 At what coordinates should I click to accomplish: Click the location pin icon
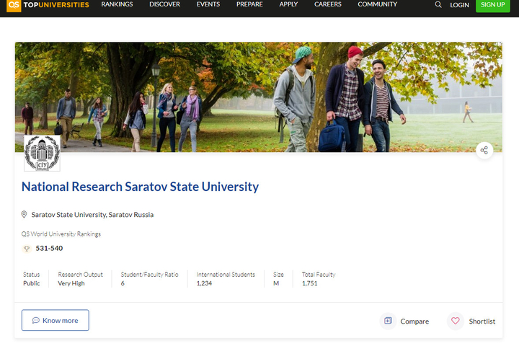[24, 214]
